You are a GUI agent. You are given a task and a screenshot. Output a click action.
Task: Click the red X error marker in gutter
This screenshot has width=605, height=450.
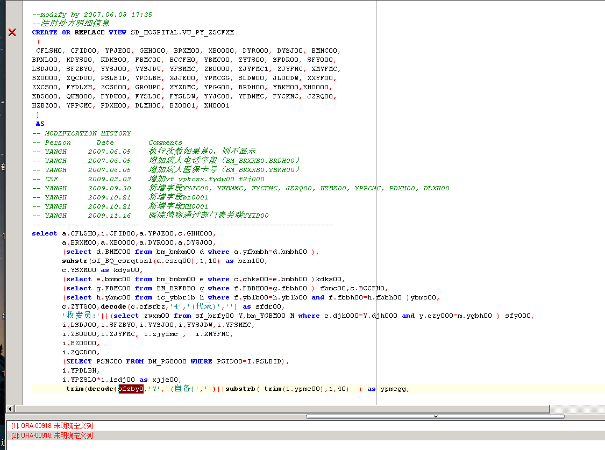pyautogui.click(x=12, y=33)
